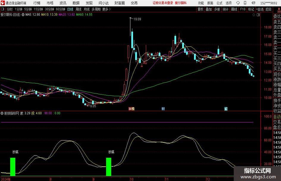The width and height of the screenshot is (281, 181).
Task: Open the 资讯 menu
Action: 63,3
